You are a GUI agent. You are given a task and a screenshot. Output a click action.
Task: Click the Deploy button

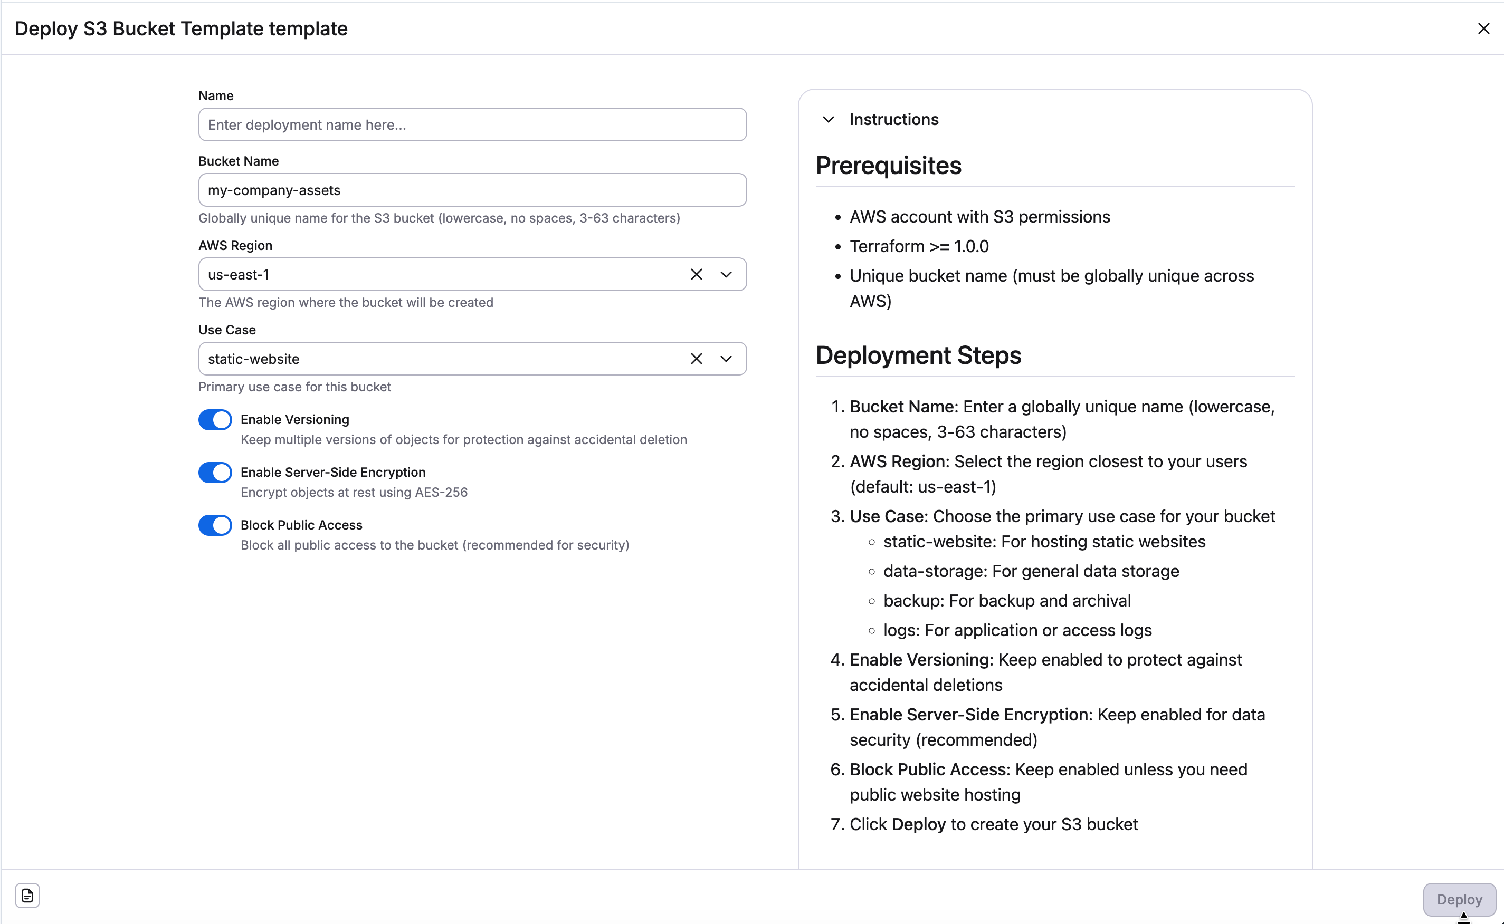pos(1459,899)
